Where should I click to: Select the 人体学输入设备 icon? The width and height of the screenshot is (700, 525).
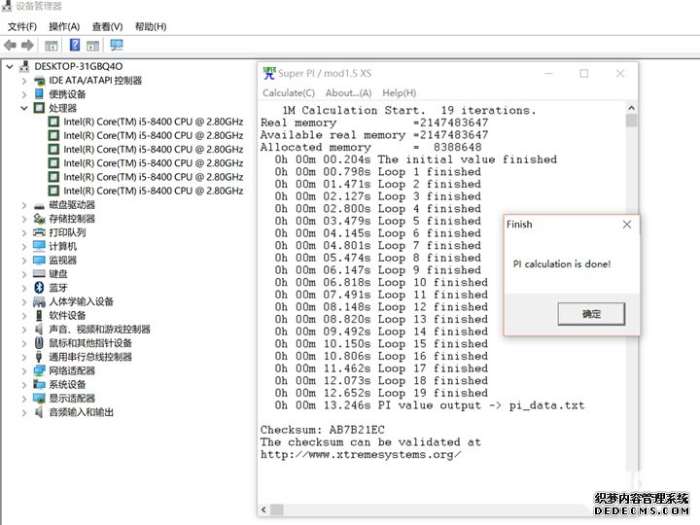39,301
